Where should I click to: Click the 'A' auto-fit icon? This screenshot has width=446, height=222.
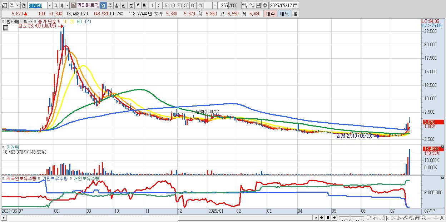click(x=442, y=218)
